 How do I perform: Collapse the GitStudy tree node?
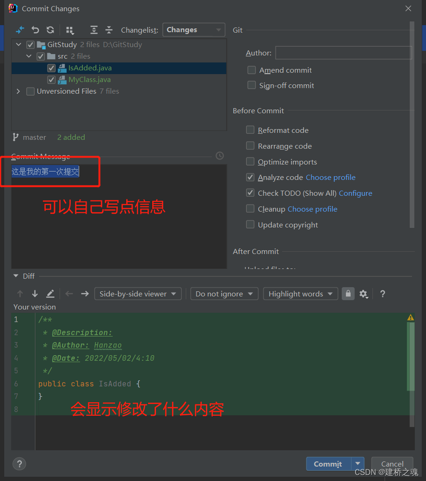[x=19, y=44]
